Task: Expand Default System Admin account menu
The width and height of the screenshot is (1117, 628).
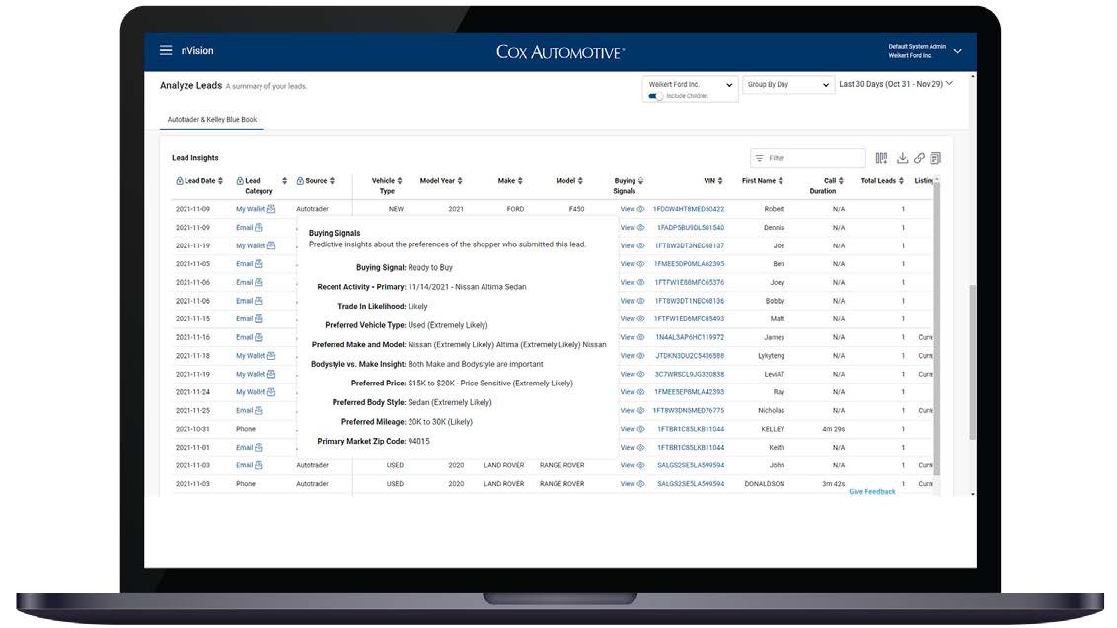Action: (957, 51)
